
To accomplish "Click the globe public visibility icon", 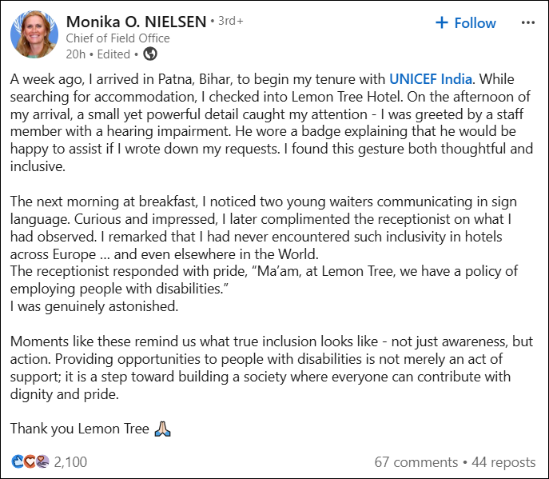I will point(150,54).
